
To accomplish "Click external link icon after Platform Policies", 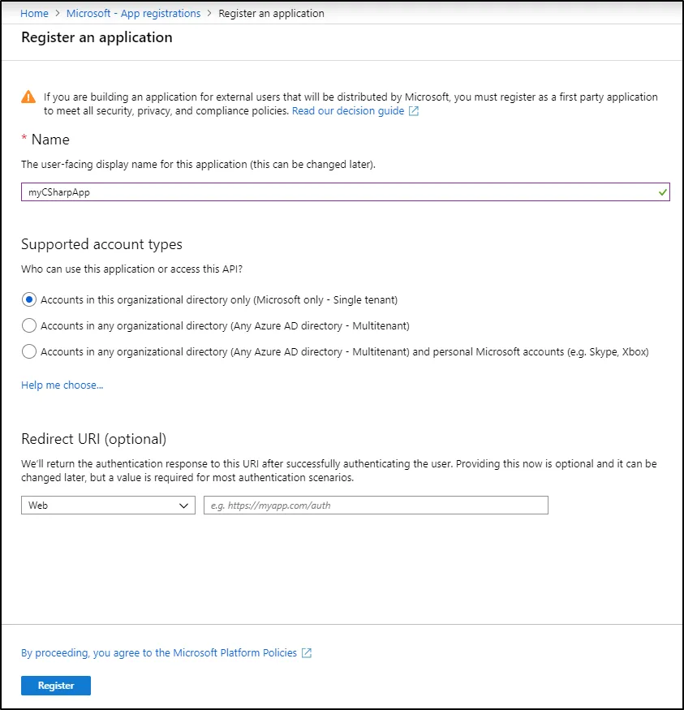I will coord(307,653).
